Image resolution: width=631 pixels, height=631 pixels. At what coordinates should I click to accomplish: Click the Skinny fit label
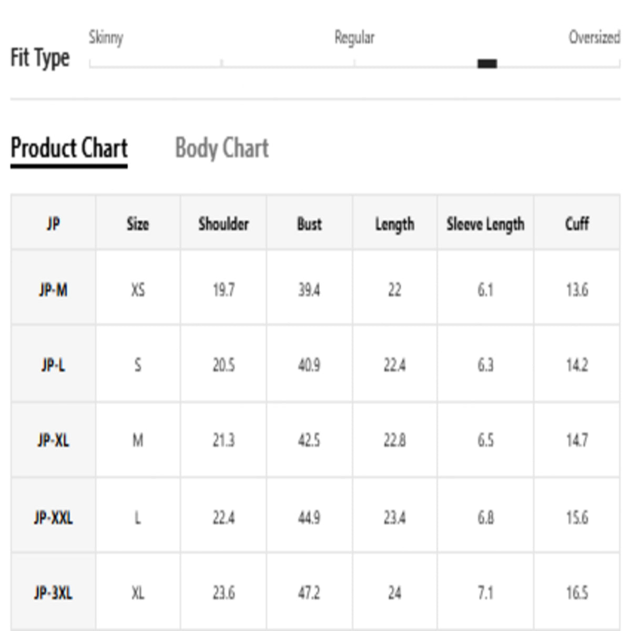(x=106, y=37)
